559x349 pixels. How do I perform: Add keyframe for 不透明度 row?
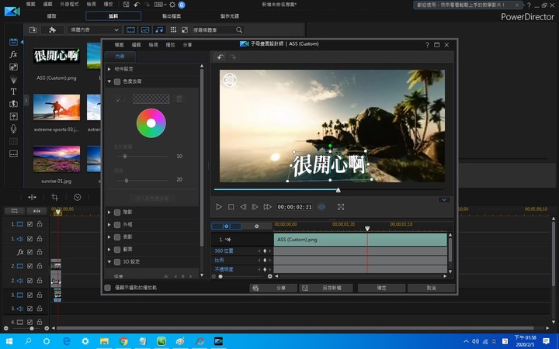pyautogui.click(x=265, y=270)
